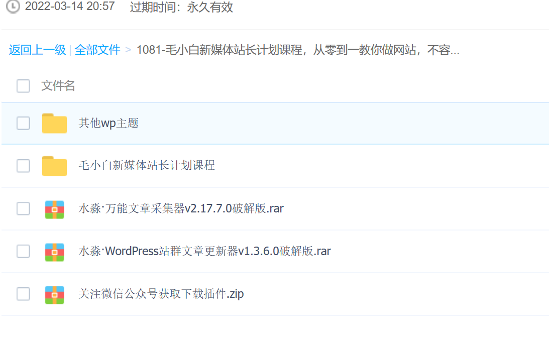Click the 文件名 column header
This screenshot has width=549, height=340.
pyautogui.click(x=58, y=86)
